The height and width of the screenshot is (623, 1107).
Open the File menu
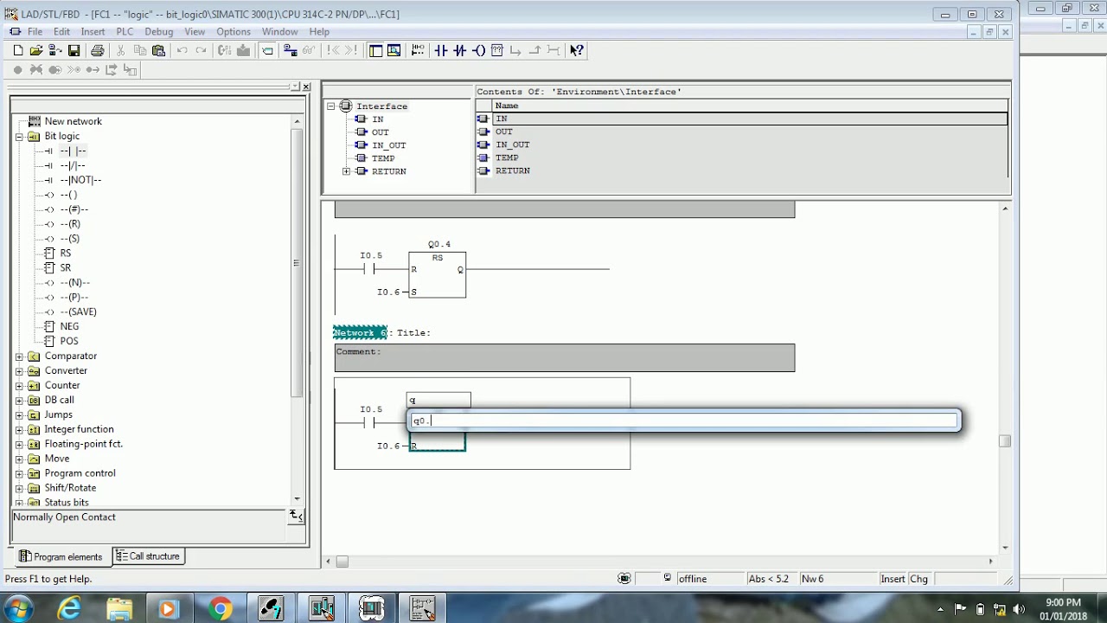(x=35, y=32)
